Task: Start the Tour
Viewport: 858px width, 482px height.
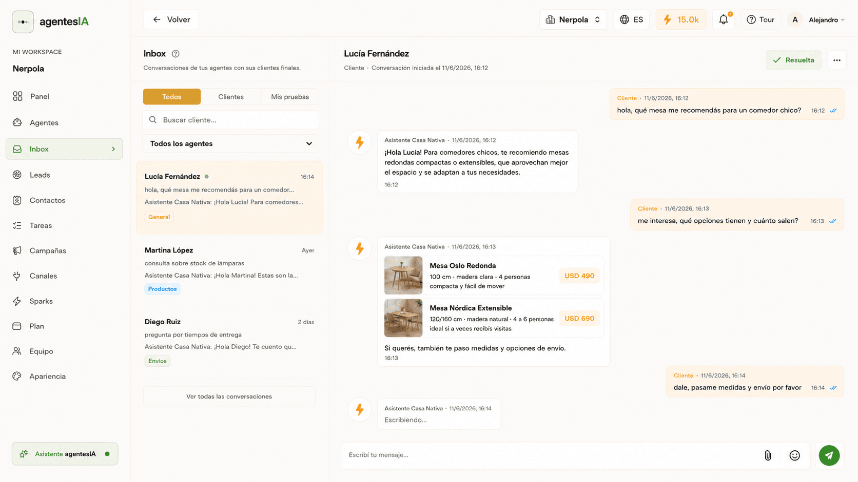Action: pyautogui.click(x=761, y=19)
